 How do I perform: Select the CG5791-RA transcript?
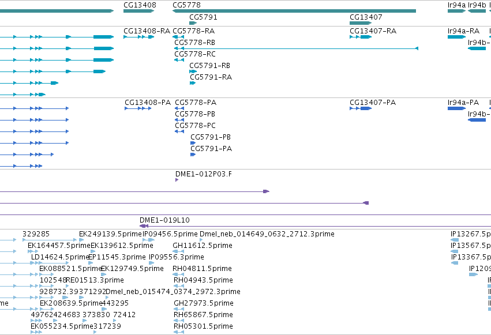pos(193,83)
